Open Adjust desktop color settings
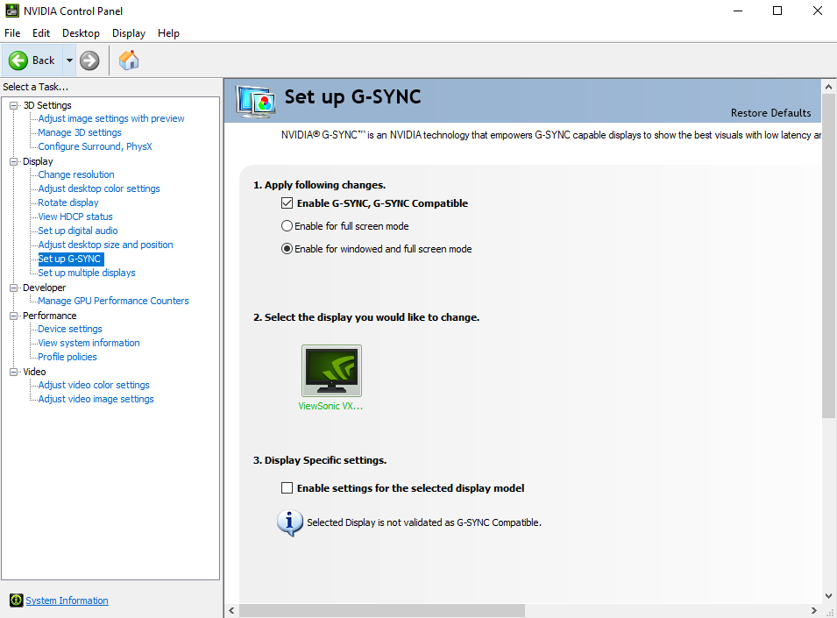This screenshot has width=837, height=618. point(99,188)
